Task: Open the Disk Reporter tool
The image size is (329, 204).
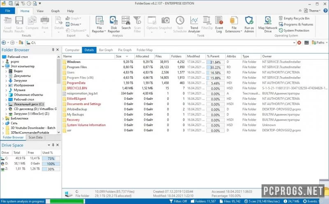Action: pos(114,25)
